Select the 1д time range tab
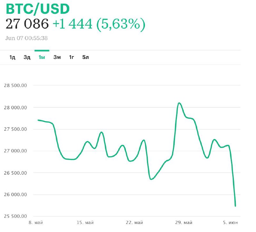Viewport: 256px width, 232px height. tap(12, 57)
